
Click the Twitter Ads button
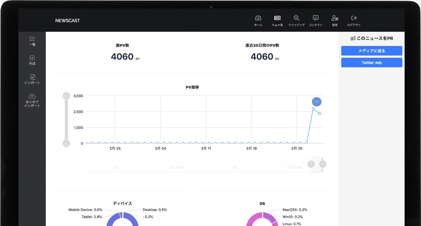click(x=371, y=63)
